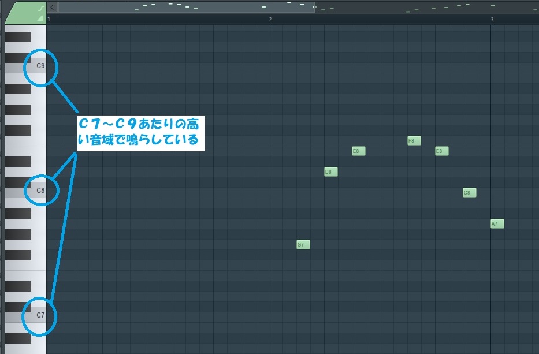The width and height of the screenshot is (539, 354).
Task: Select the E8 note right after D8
Action: click(359, 151)
